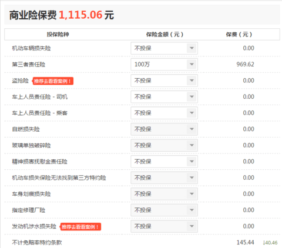Screen dimensions: 282x248
Task: Open the 第三者责任险 100万 dropdown
Action: [x=164, y=64]
